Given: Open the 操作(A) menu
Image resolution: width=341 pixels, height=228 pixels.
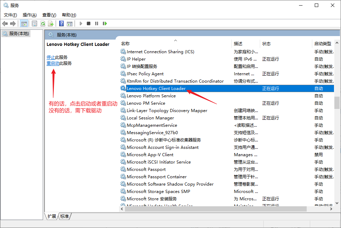Looking at the screenshot, I should [x=29, y=15].
